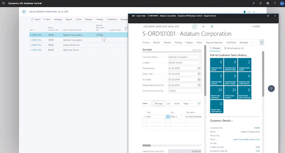Open the Contact field lookup dots
This screenshot has width=285, height=153.
click(199, 63)
